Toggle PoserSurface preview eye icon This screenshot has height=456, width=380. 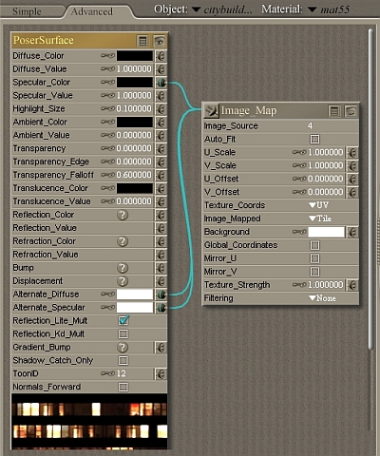(160, 41)
